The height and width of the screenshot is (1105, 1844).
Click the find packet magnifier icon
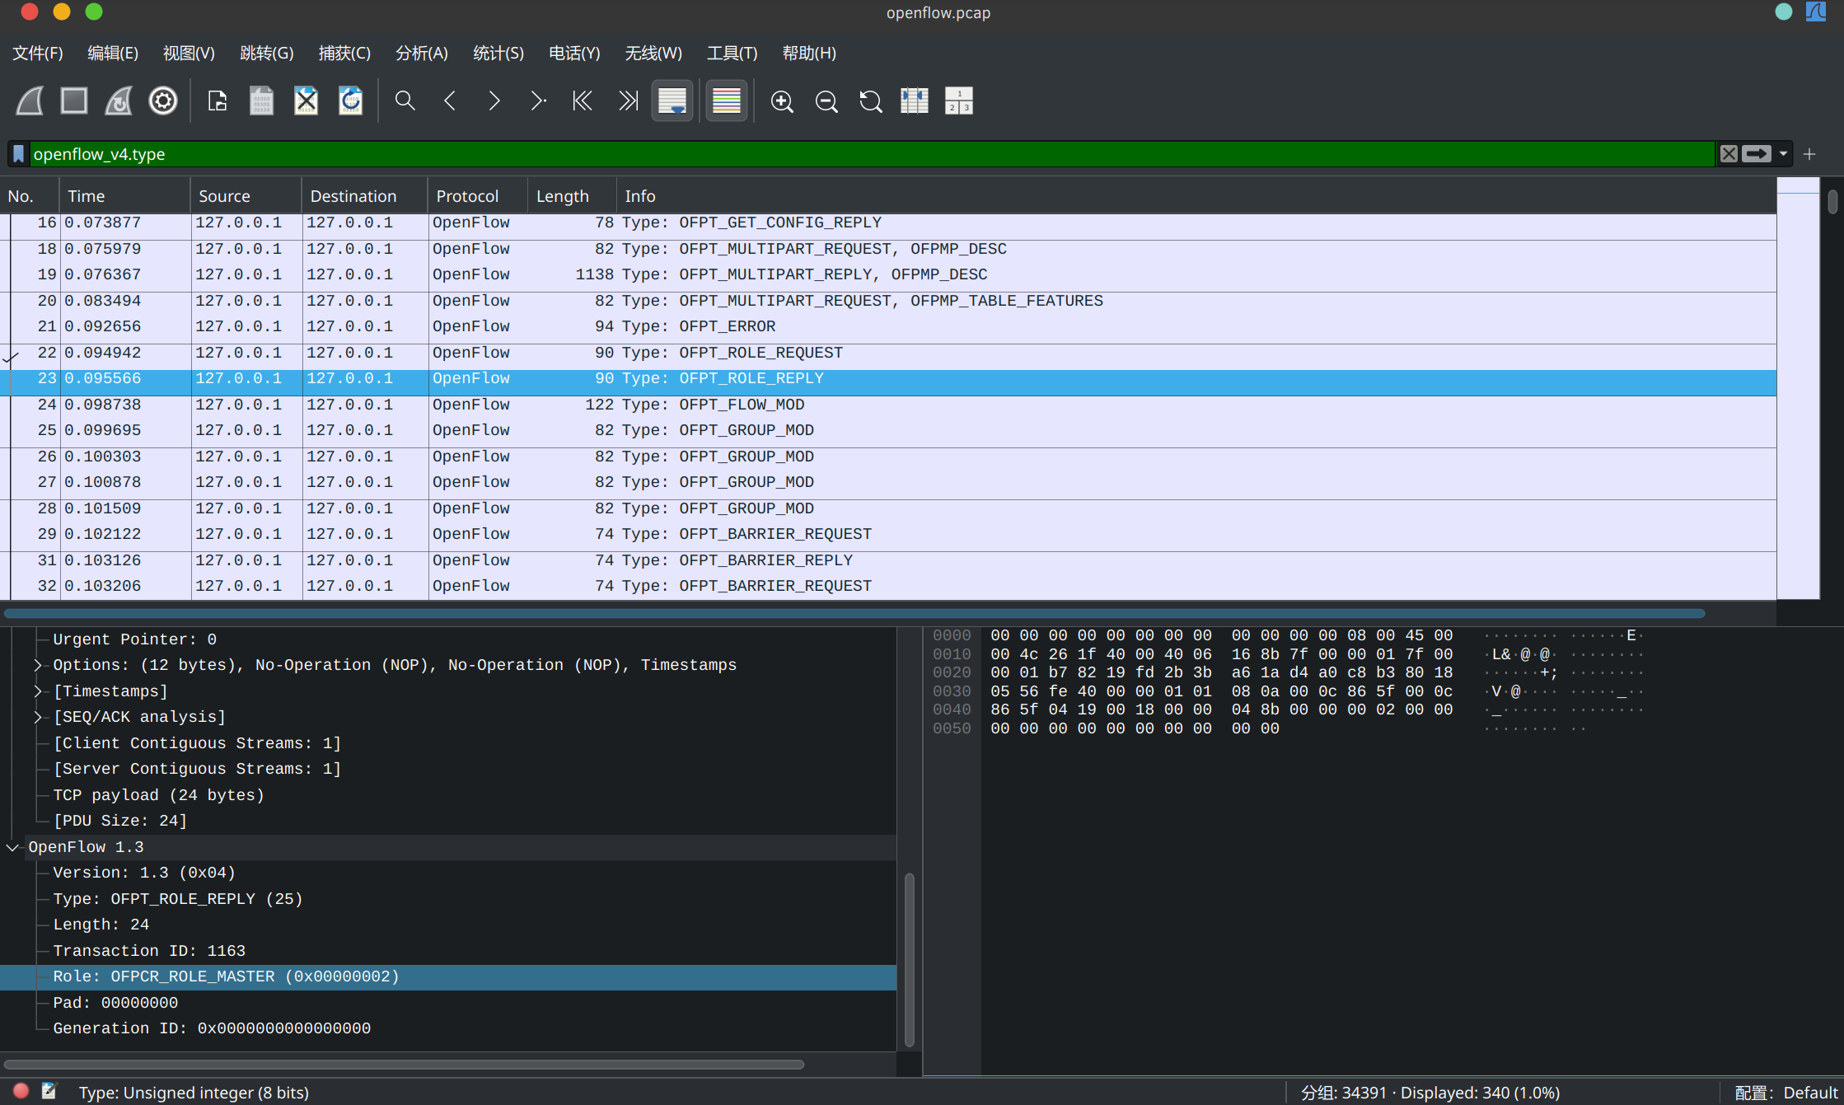point(405,101)
